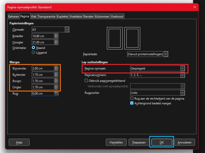Click the left page preview thumbnail
205x153 pixels.
click(x=115, y=38)
